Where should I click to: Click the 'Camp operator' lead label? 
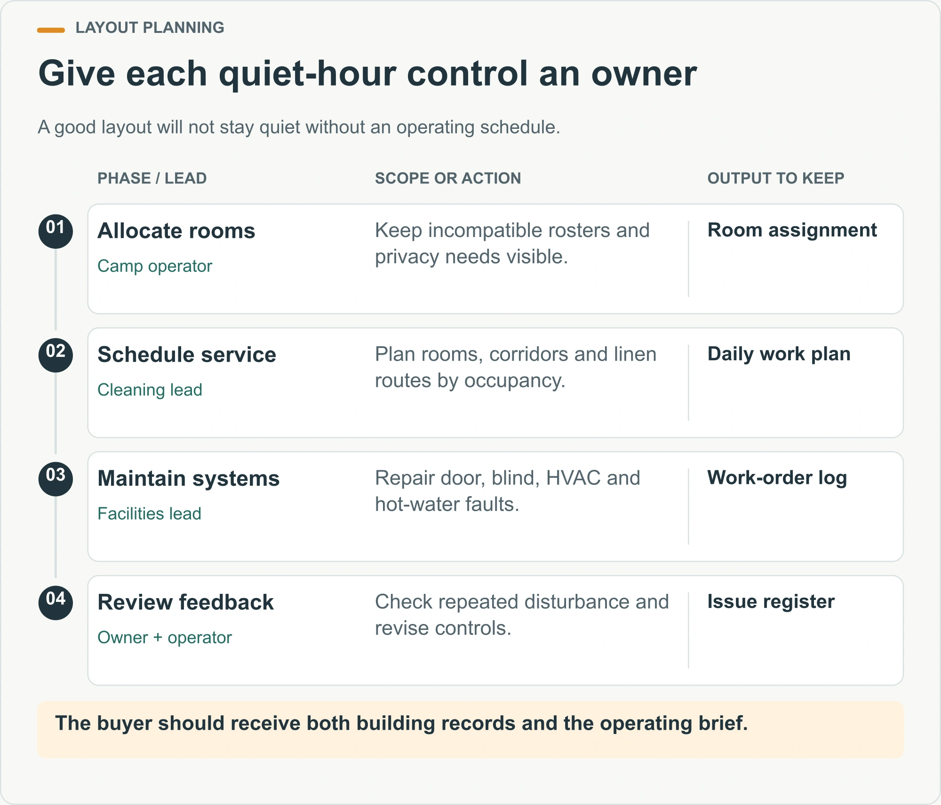155,266
